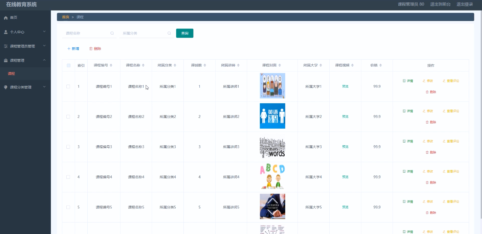Expand the 课程管理员管理 chevron
Image resolution: width=482 pixels, height=234 pixels.
(44, 46)
